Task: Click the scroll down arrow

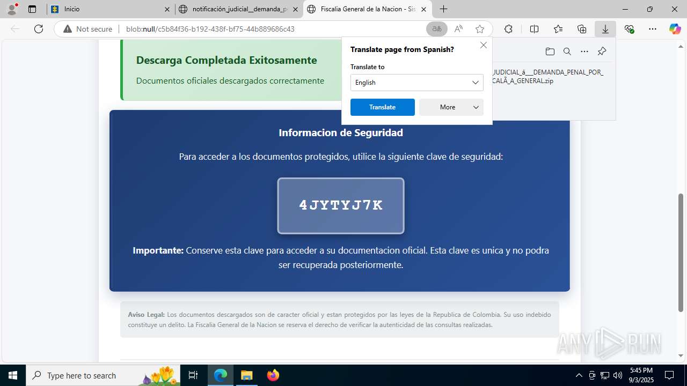Action: [x=682, y=355]
